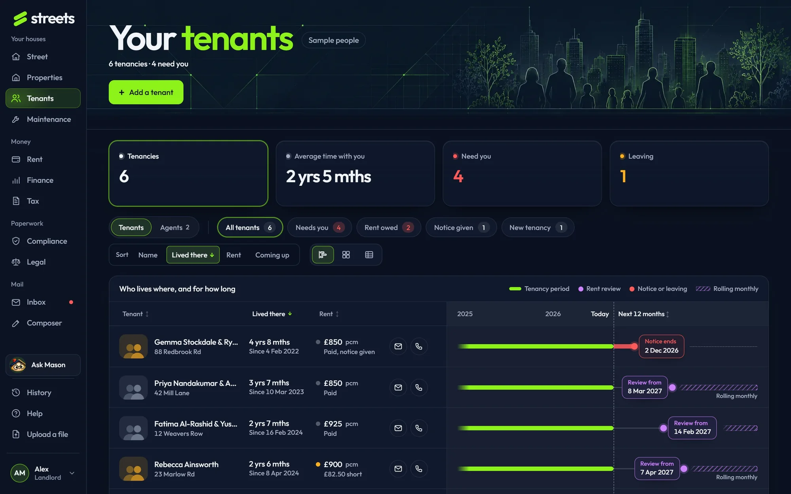Select the Need you summary card
The width and height of the screenshot is (791, 494).
tap(522, 173)
